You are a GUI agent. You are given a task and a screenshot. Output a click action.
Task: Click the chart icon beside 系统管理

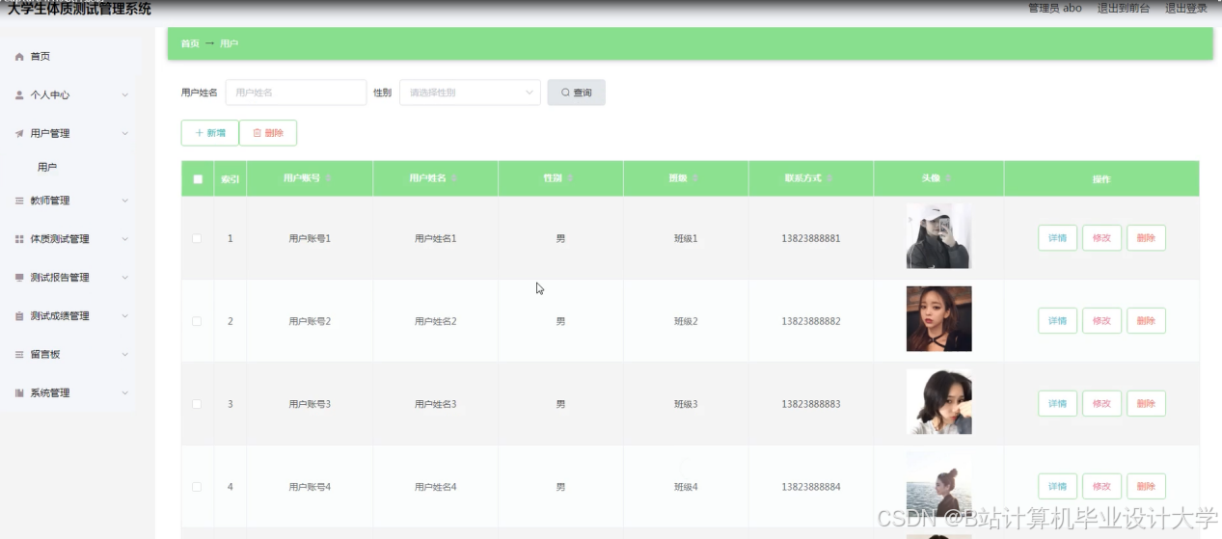[x=19, y=393]
